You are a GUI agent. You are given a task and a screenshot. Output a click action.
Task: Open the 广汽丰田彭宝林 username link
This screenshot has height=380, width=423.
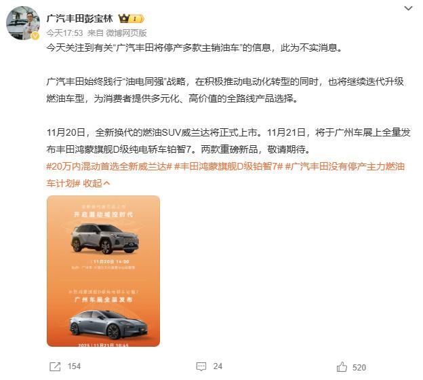[79, 18]
